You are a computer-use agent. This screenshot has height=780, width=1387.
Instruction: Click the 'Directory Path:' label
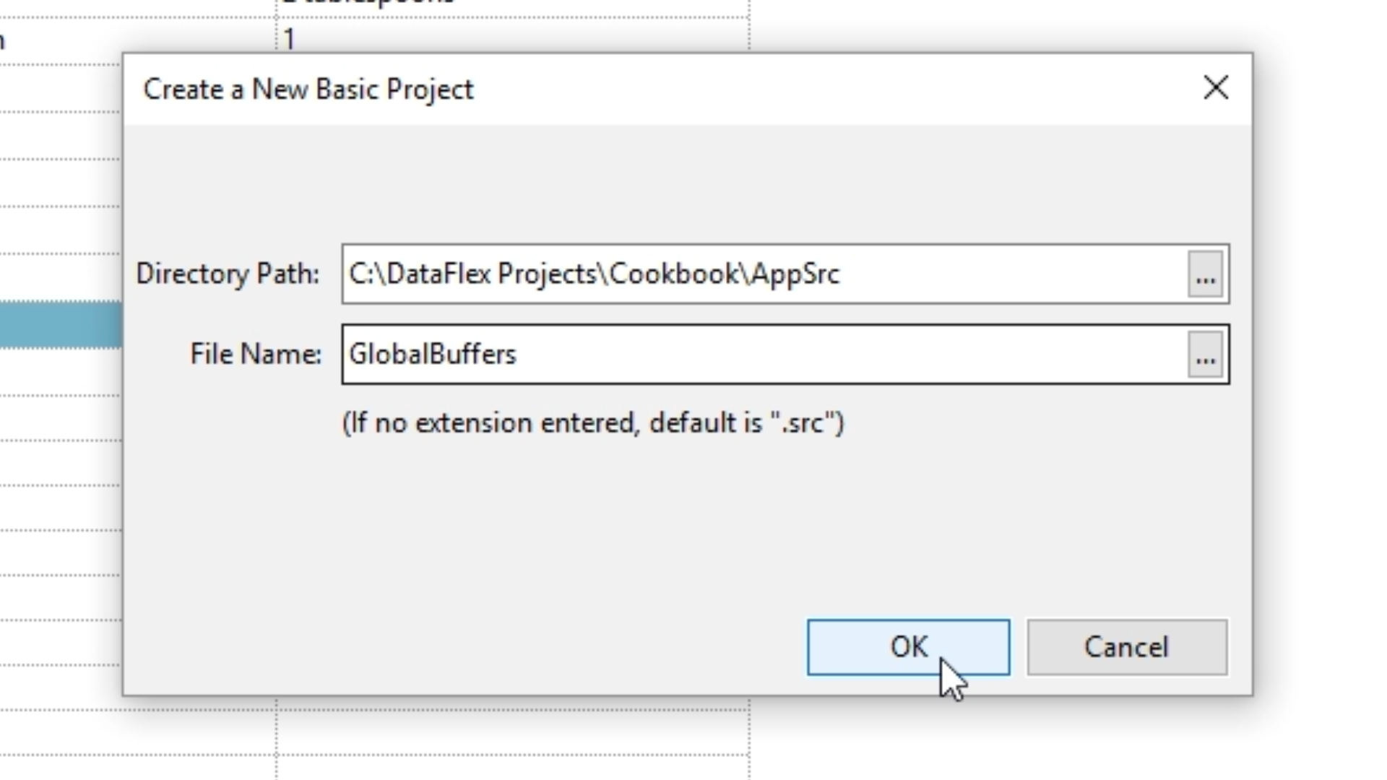228,274
